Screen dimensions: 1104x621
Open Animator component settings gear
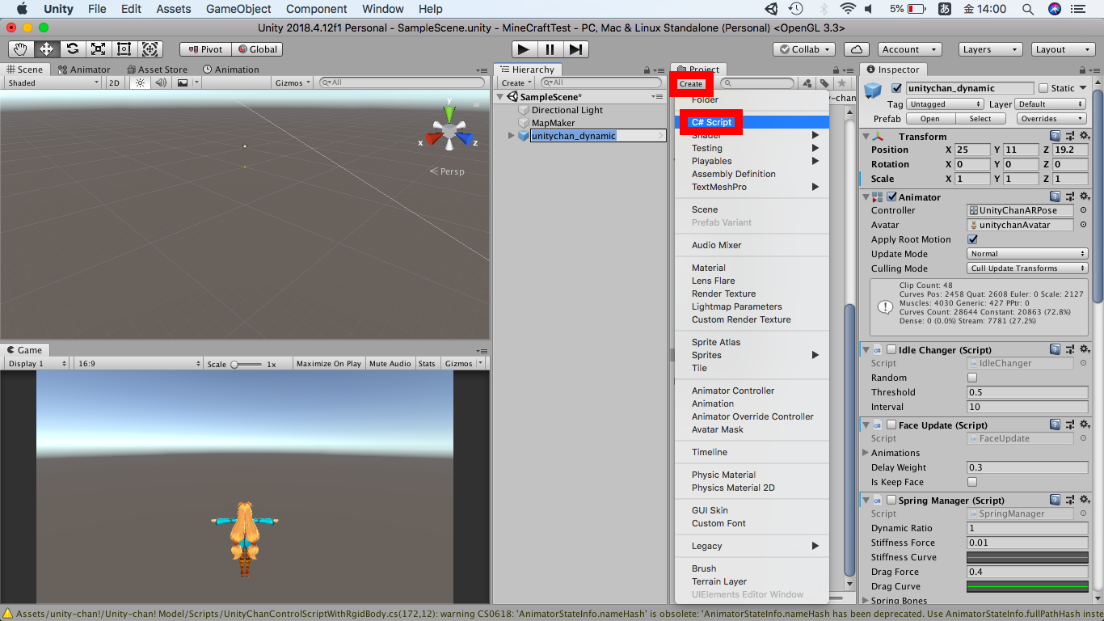click(1084, 196)
